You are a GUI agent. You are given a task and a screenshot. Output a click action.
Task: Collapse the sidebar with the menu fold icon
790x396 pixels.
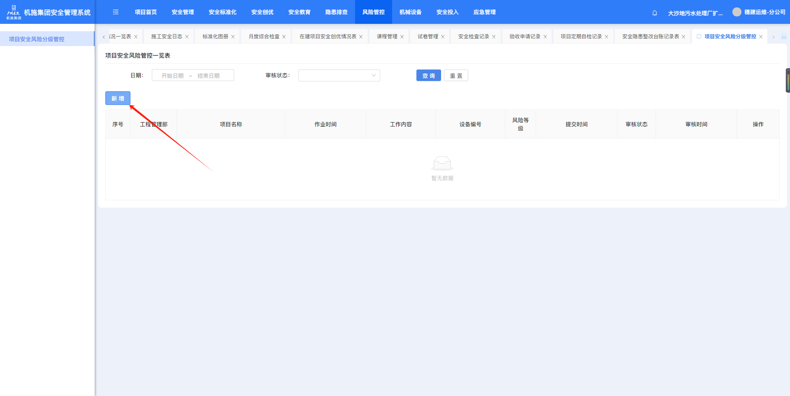[x=116, y=12]
